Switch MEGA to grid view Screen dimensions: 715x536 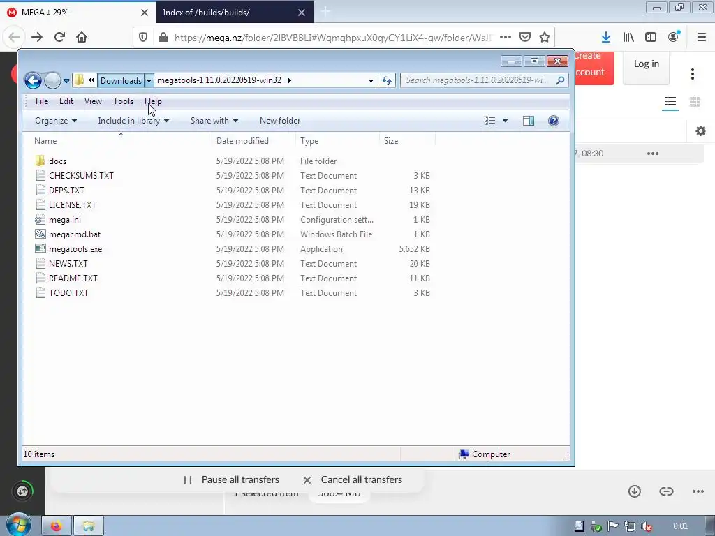[x=695, y=102]
